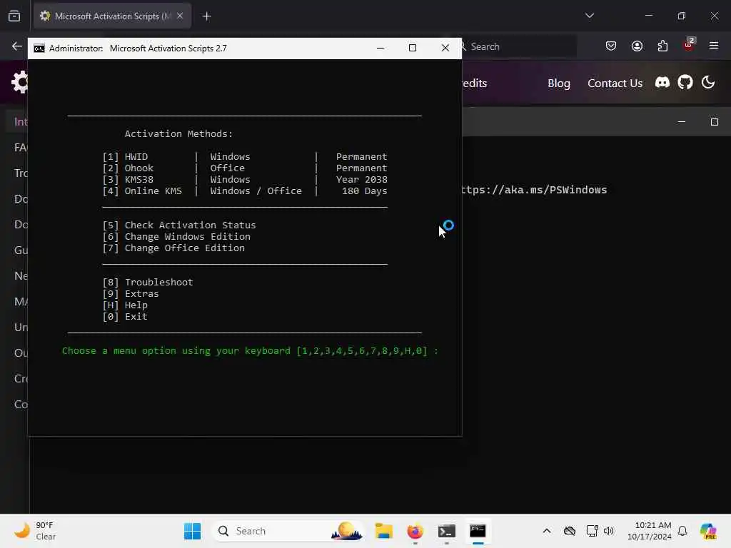Click the [8] Troubleshoot line
This screenshot has height=548, width=731.
(x=147, y=282)
